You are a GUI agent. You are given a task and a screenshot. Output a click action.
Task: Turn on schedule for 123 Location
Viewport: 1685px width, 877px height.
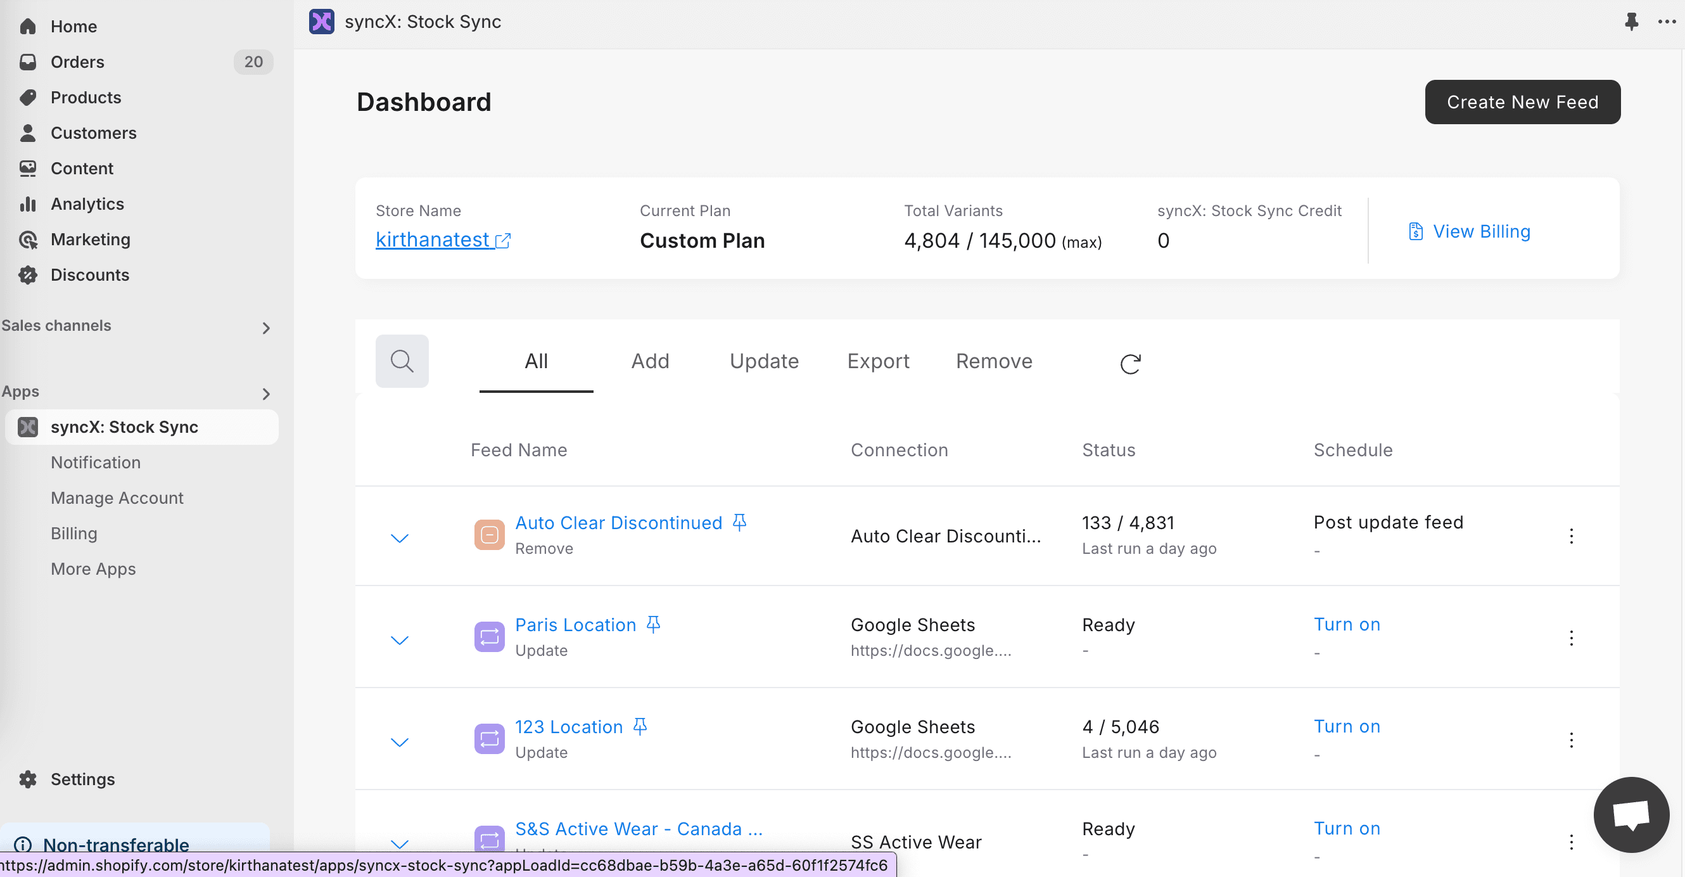pos(1347,726)
